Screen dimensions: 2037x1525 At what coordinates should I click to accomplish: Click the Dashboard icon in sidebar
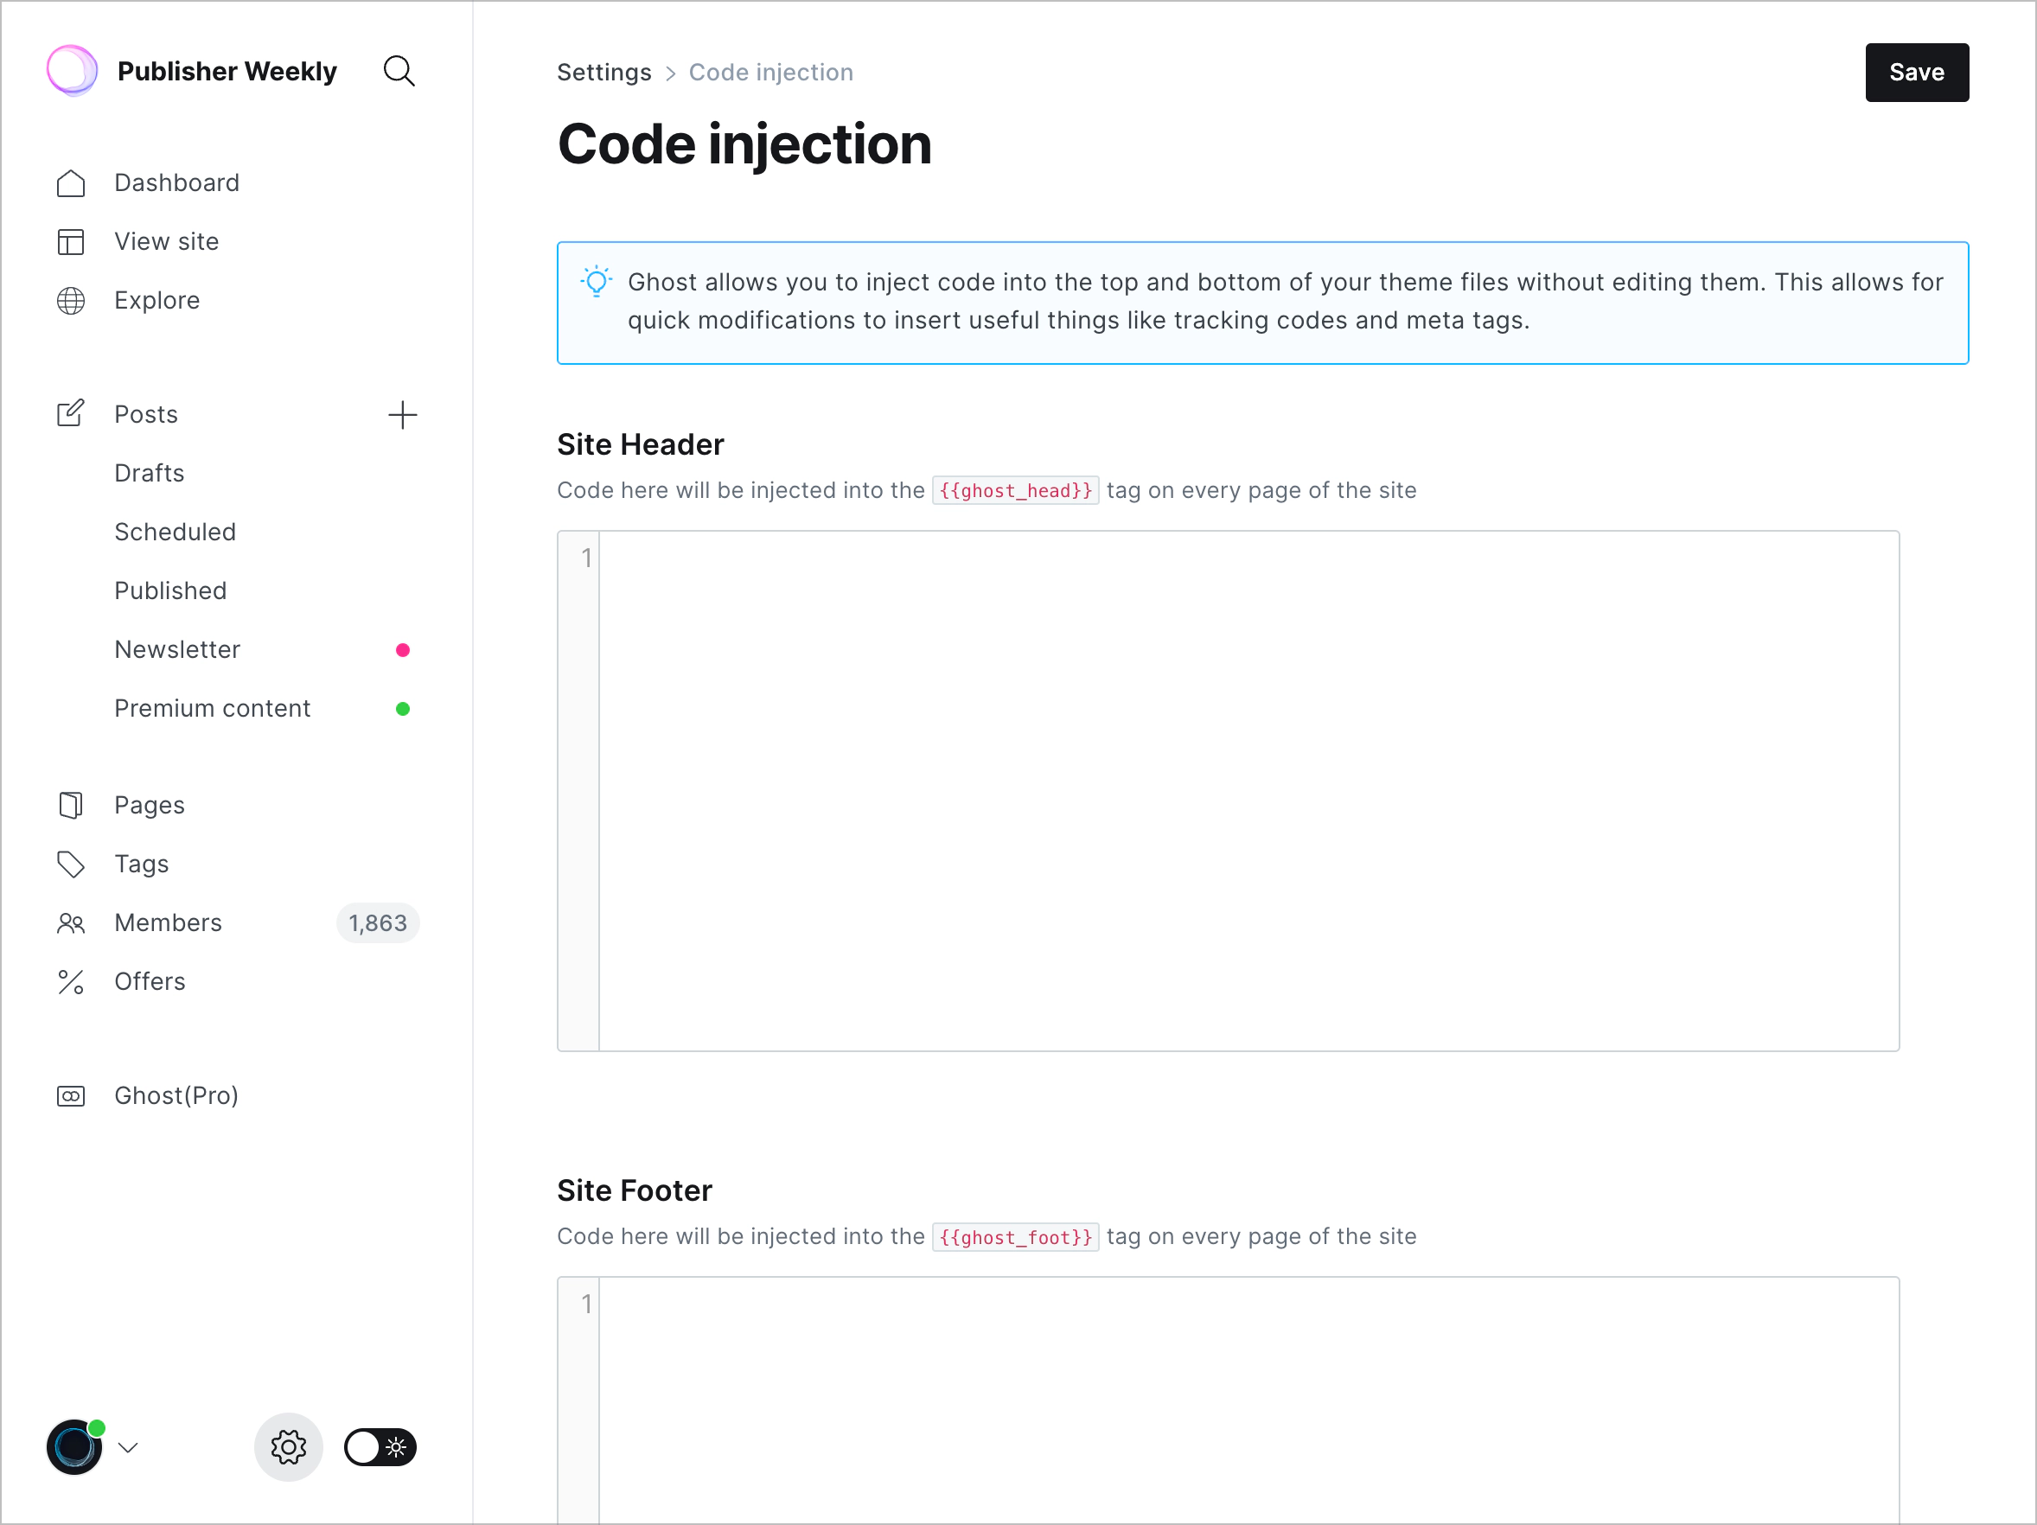point(72,182)
